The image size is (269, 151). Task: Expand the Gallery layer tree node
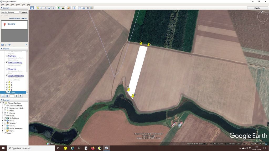pos(2,126)
